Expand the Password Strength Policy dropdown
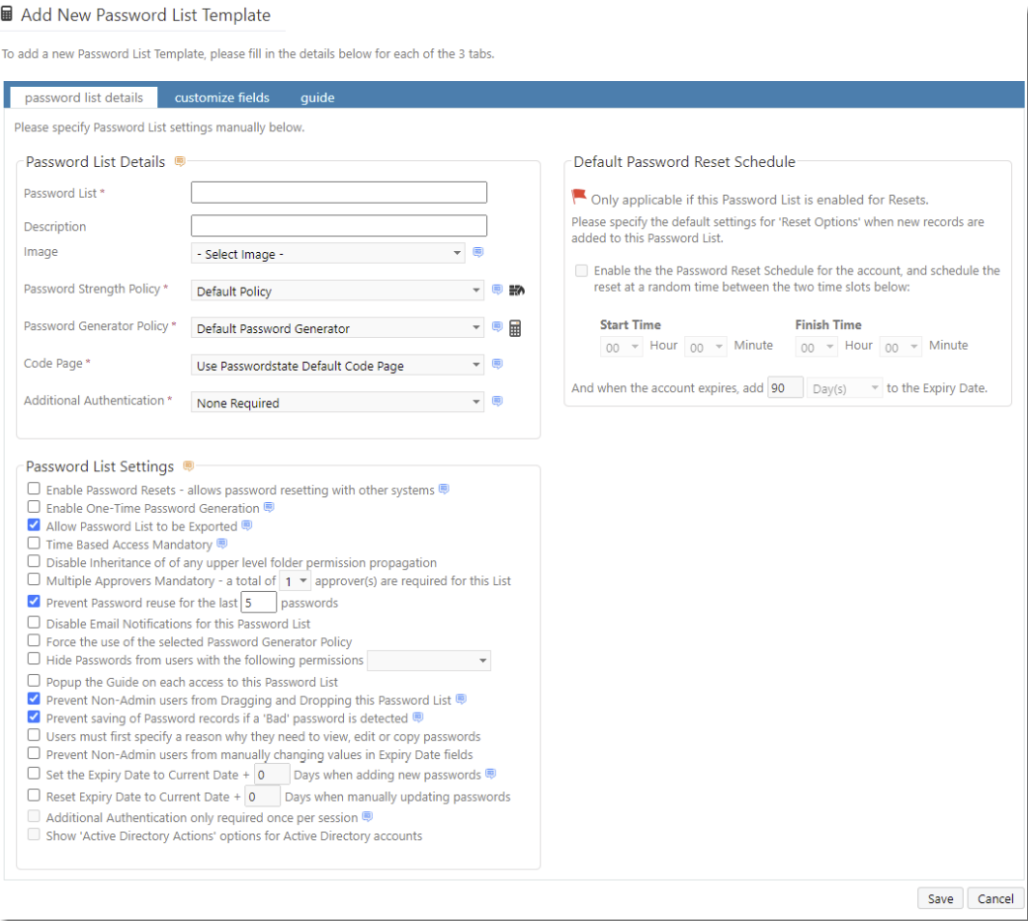Viewport: 1028px width, 921px height. coord(337,292)
